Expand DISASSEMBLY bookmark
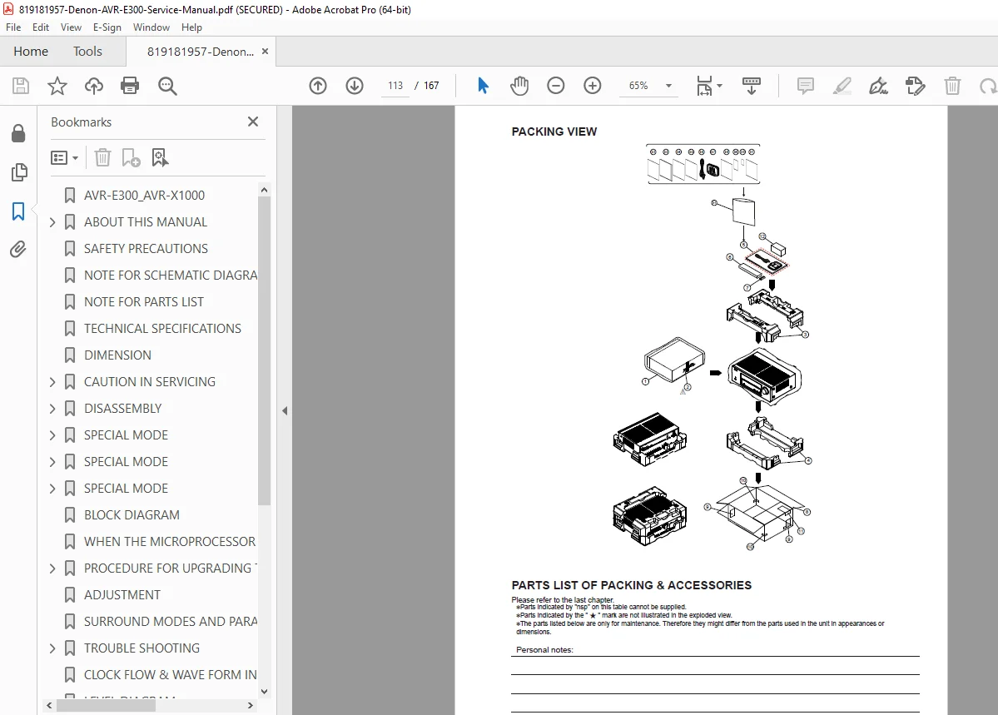The image size is (998, 715). pyautogui.click(x=52, y=409)
